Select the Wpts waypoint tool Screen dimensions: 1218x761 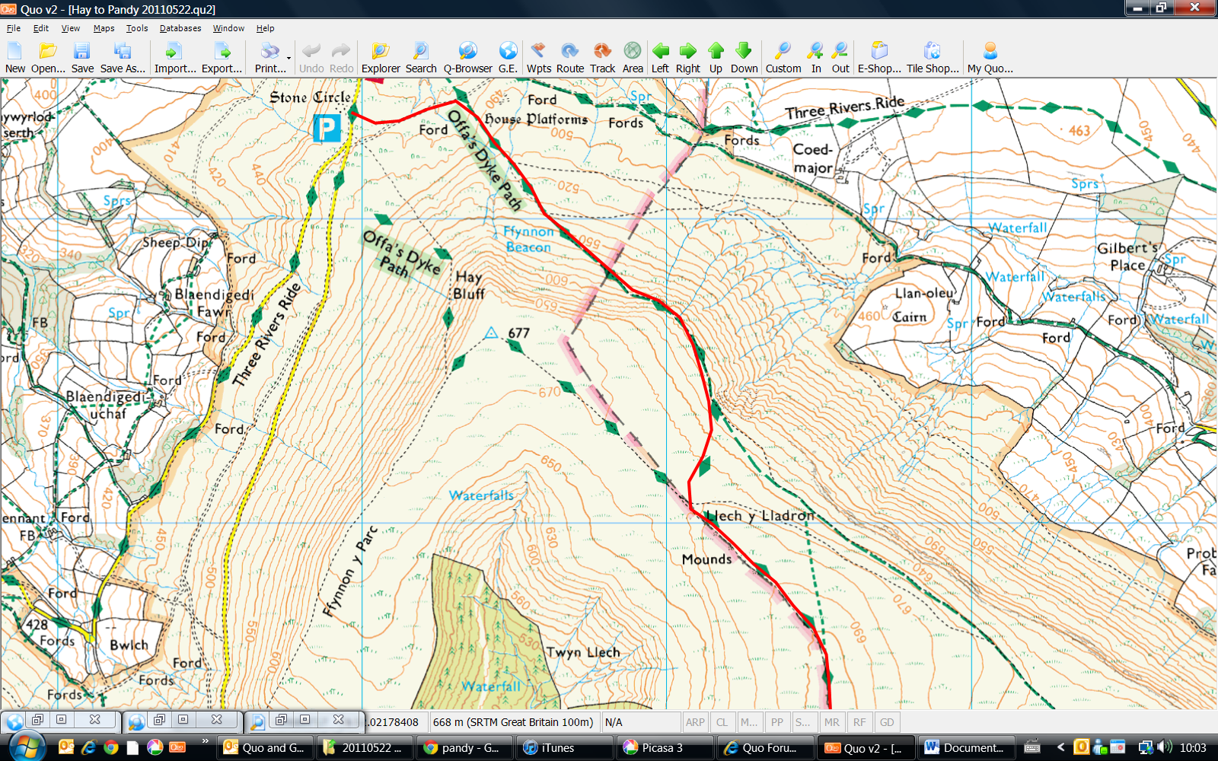point(539,55)
